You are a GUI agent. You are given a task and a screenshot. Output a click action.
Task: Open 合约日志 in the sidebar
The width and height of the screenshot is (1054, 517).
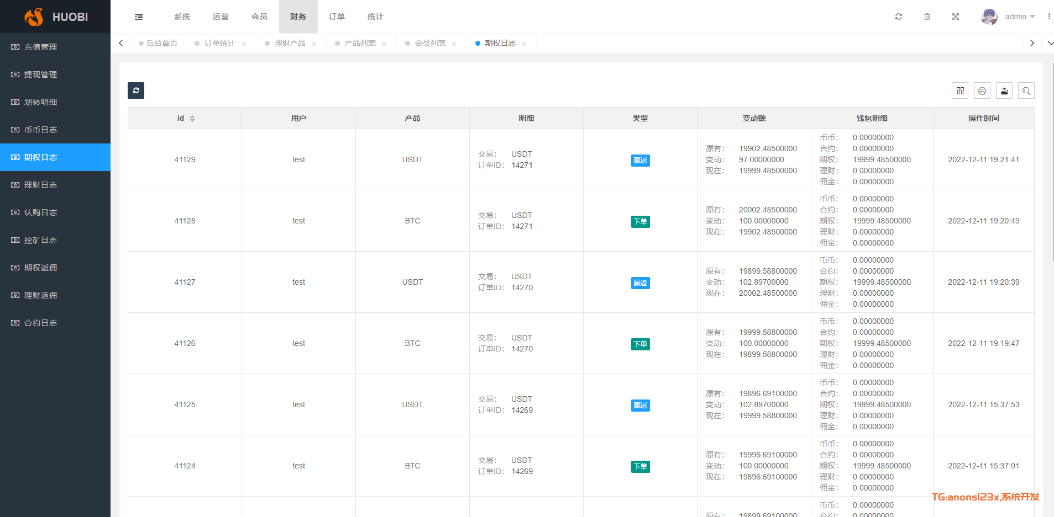click(55, 323)
